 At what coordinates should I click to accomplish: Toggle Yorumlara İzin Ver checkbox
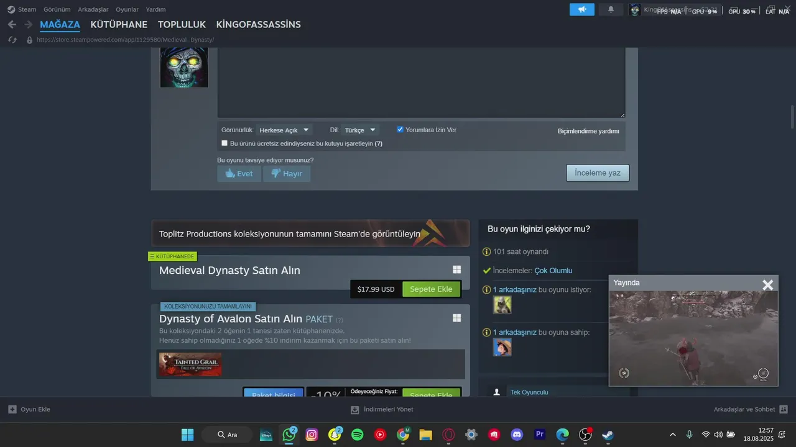400,129
